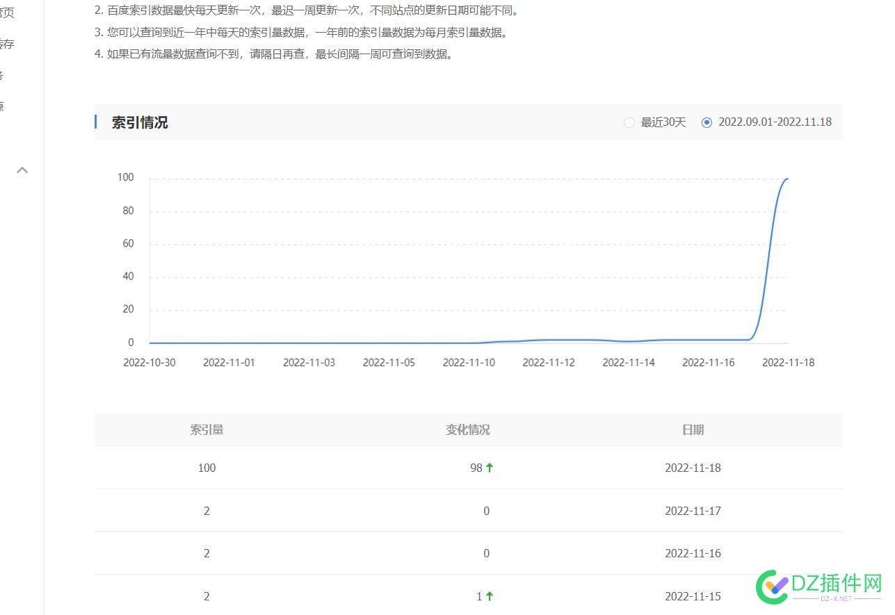The height and width of the screenshot is (615, 895).
Task: Click chart x-axis label 2022-11-12
Action: [549, 363]
